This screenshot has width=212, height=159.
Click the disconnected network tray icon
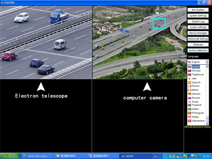click(189, 156)
